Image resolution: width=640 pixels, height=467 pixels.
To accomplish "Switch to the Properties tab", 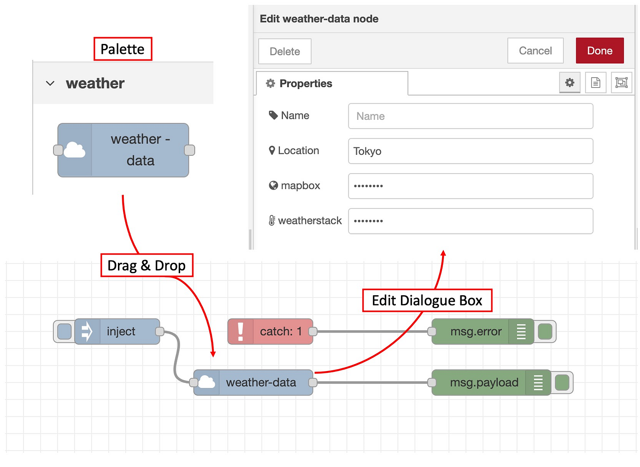I will tap(306, 83).
